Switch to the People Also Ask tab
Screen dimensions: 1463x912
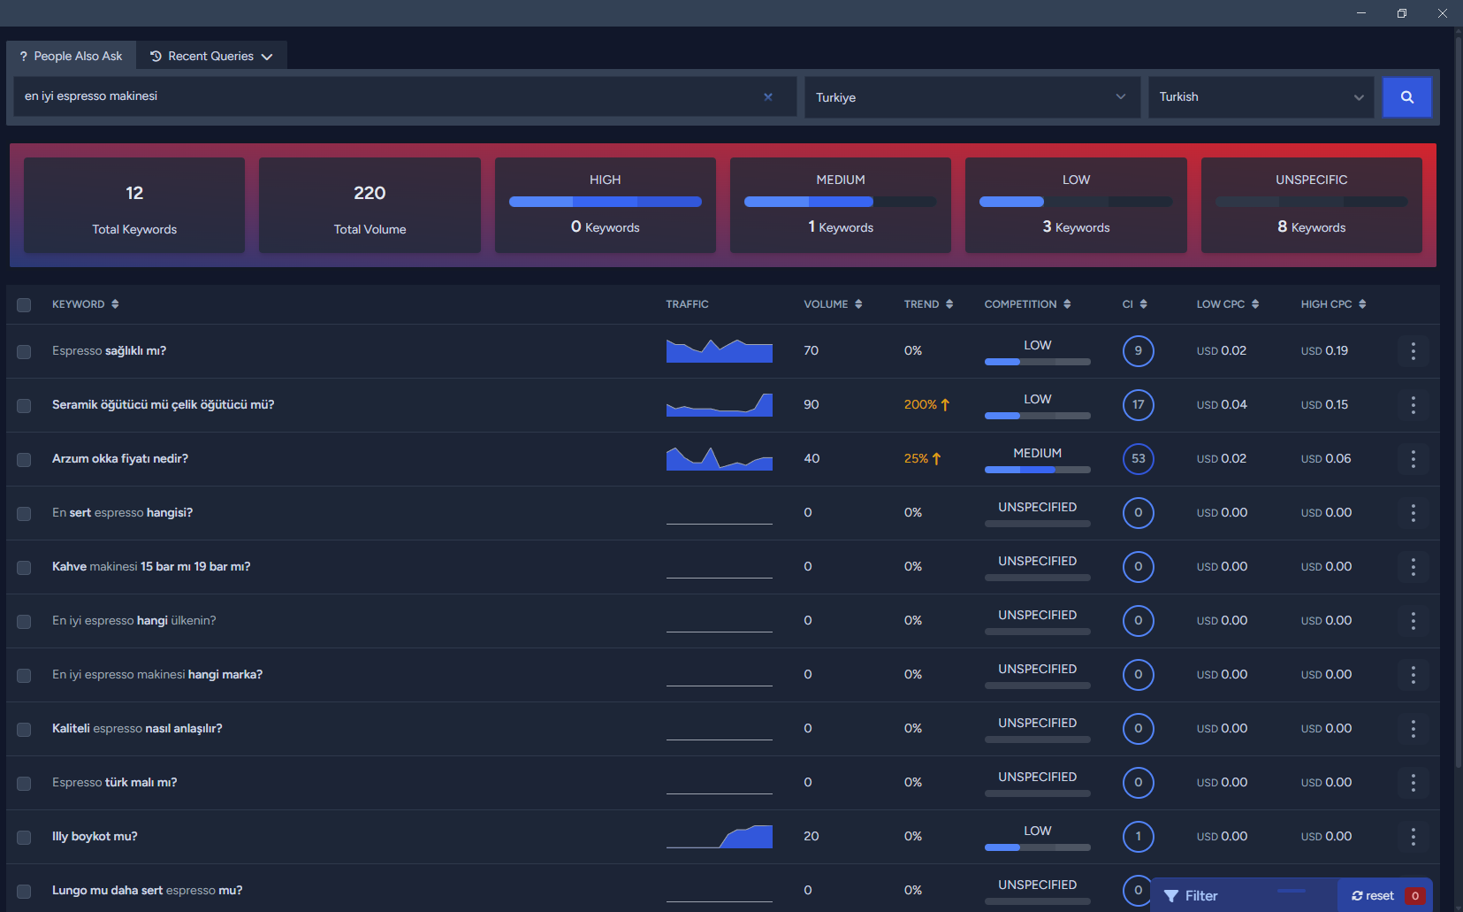click(x=71, y=56)
